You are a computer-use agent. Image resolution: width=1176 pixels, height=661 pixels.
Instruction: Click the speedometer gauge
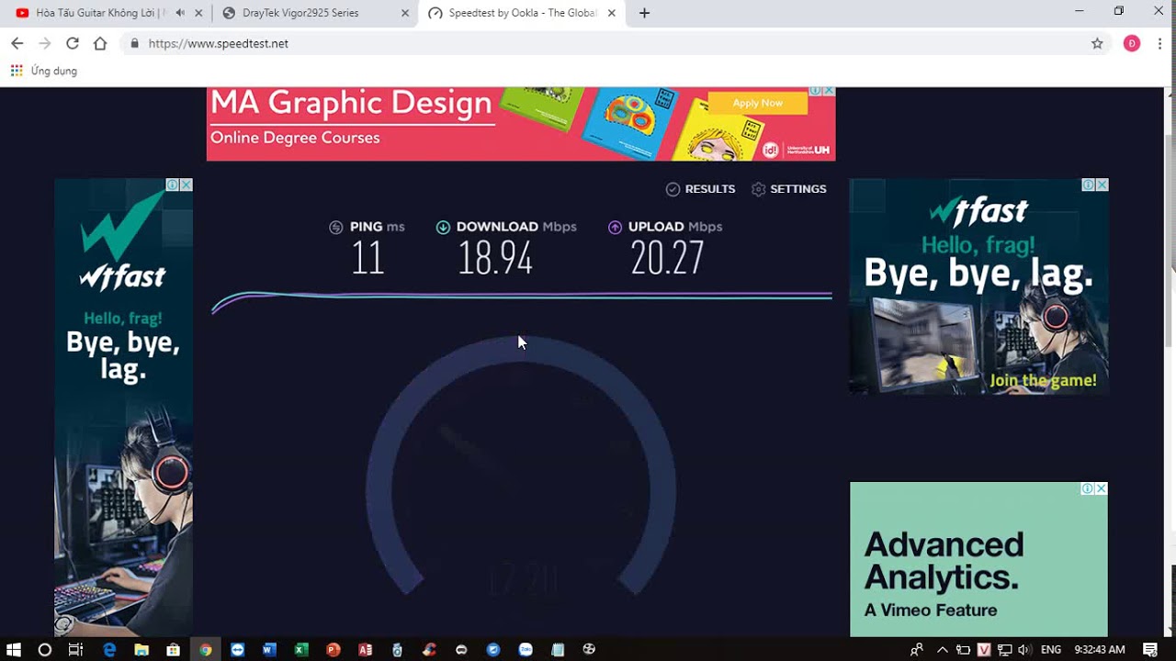pyautogui.click(x=521, y=466)
